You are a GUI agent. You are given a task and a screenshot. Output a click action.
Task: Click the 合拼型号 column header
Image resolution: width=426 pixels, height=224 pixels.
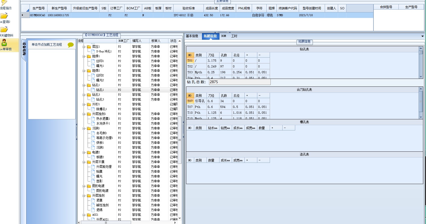tap(386, 7)
